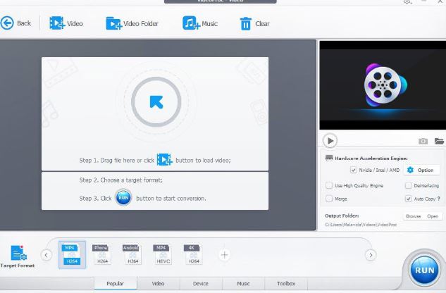Image resolution: width=446 pixels, height=293 pixels.
Task: Open hardware acceleration Option settings
Action: click(x=421, y=170)
